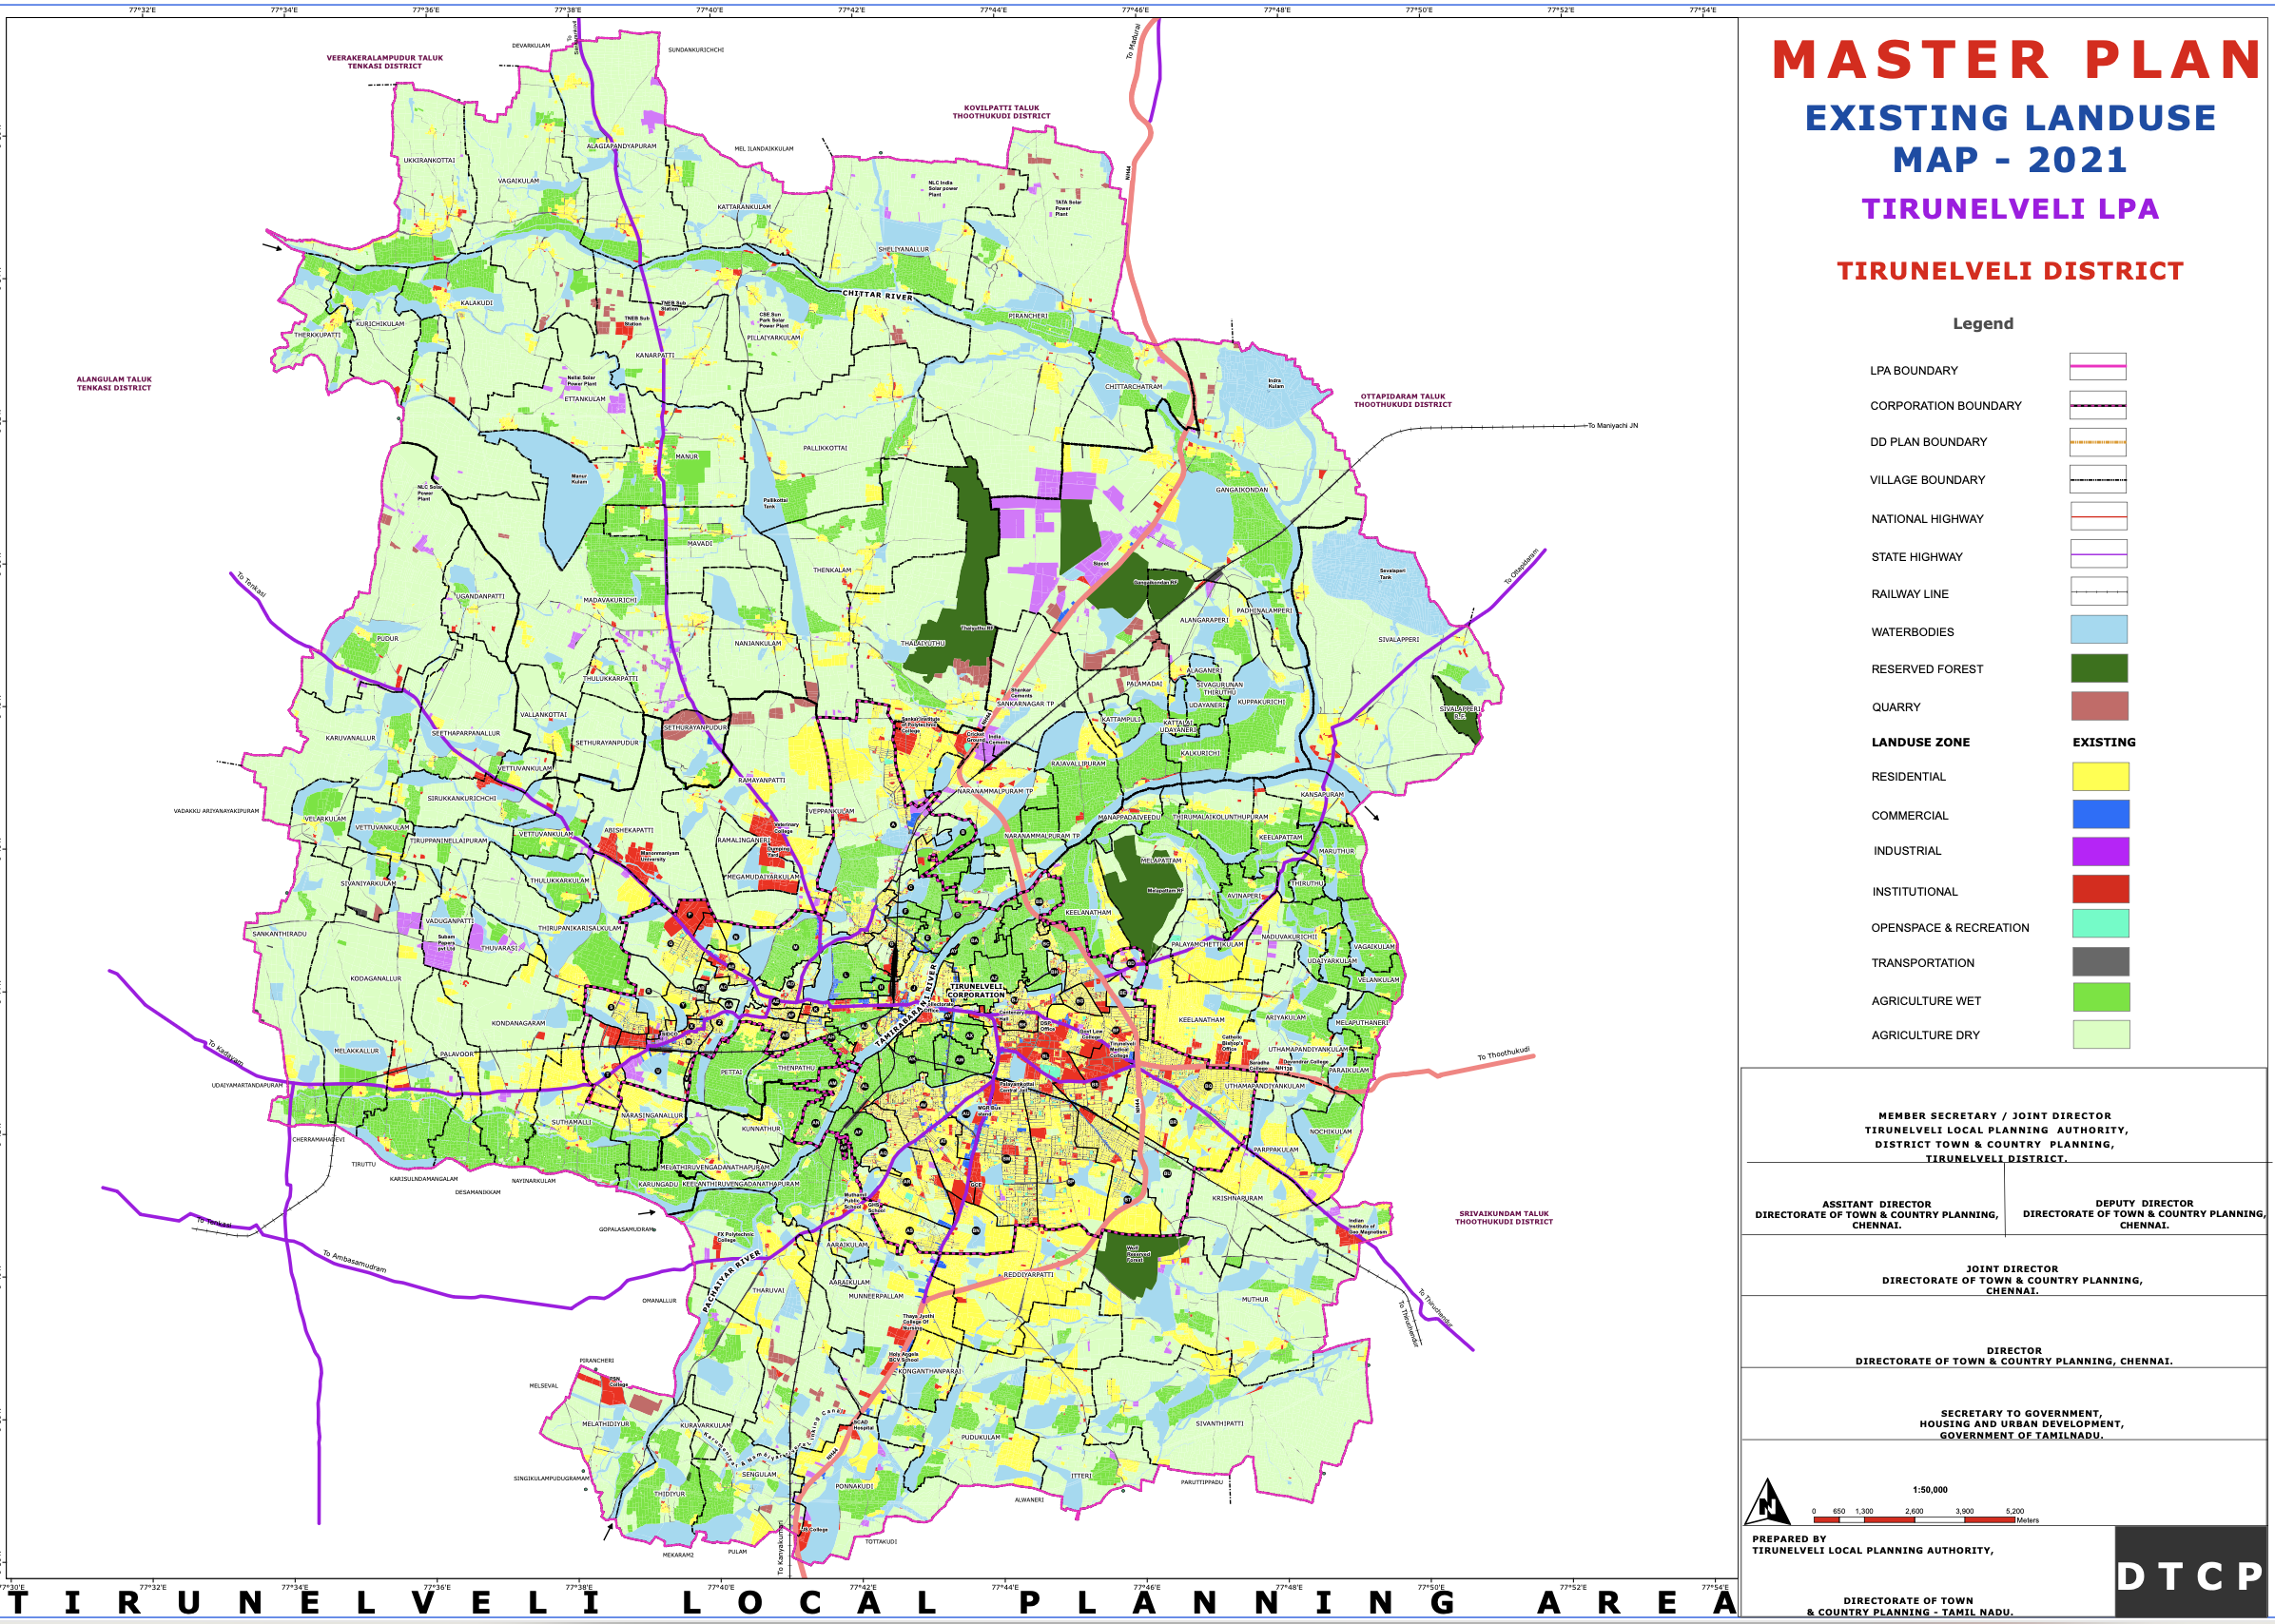Click the Member Secretary / Joint Director signature block
This screenshot has width=2275, height=1624.
[1996, 1137]
